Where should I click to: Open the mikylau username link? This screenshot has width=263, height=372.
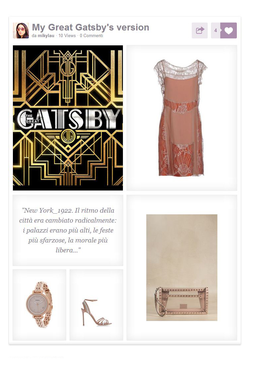pos(46,35)
